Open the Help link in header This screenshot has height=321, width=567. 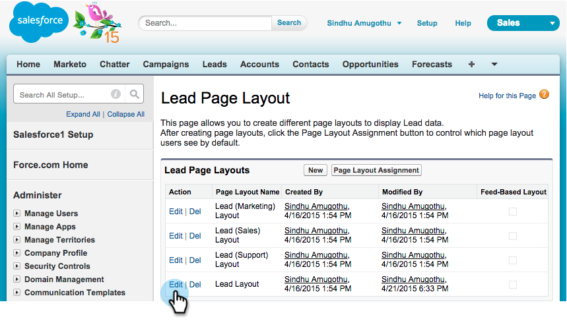[463, 23]
